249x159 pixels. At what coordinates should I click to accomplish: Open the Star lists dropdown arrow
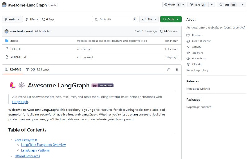(242, 5)
